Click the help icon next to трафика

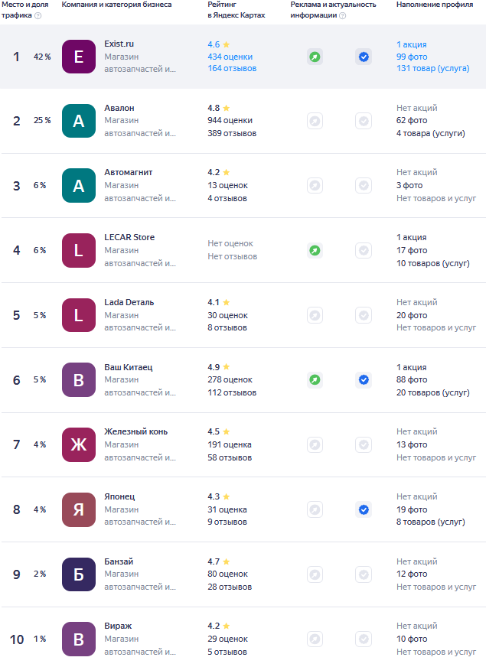click(38, 16)
